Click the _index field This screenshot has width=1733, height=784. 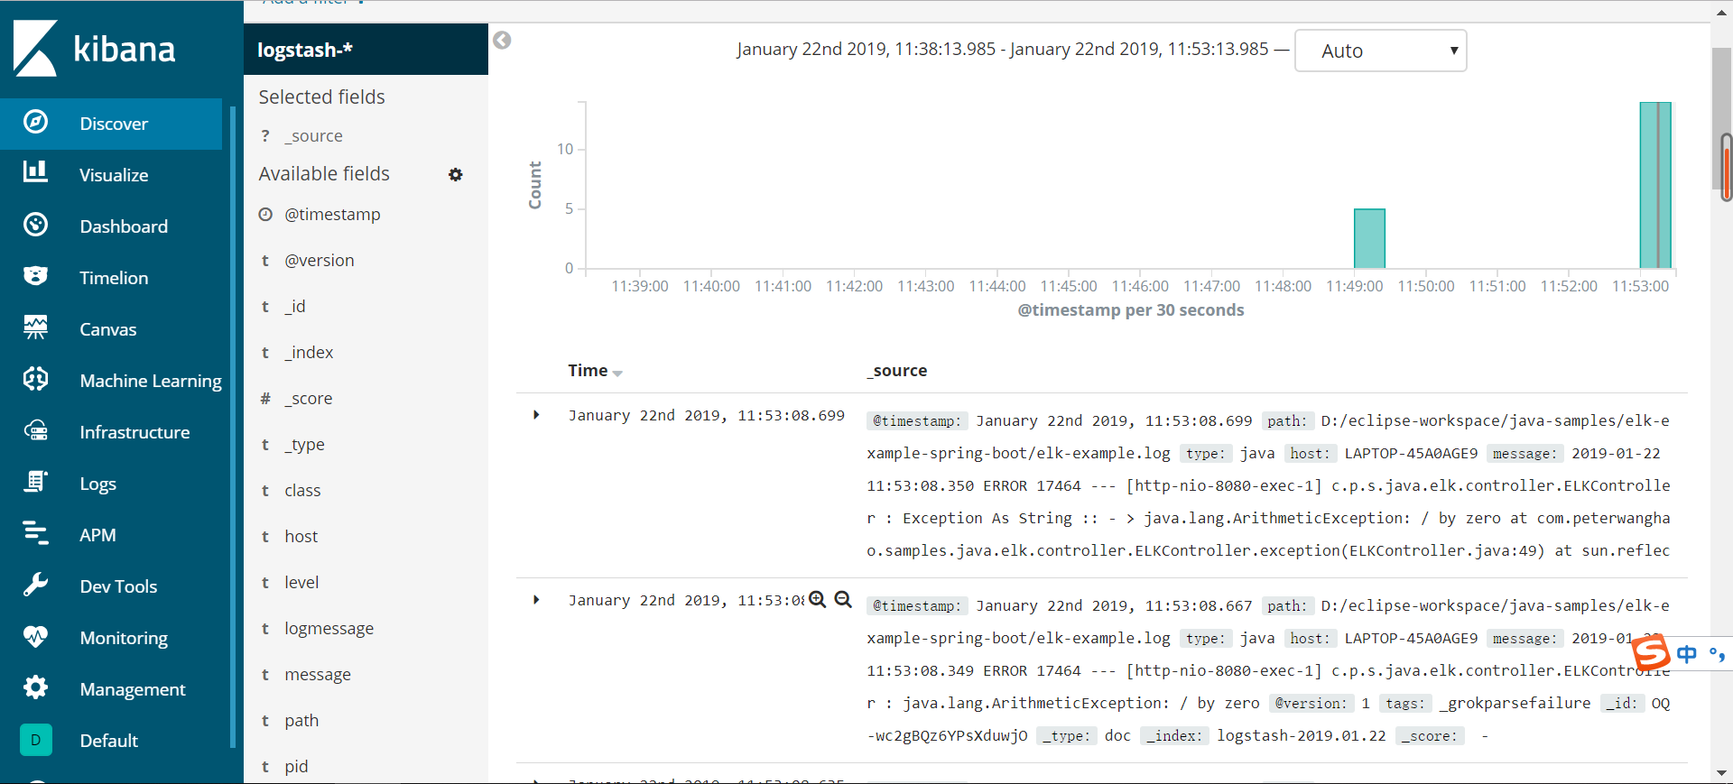click(x=309, y=353)
